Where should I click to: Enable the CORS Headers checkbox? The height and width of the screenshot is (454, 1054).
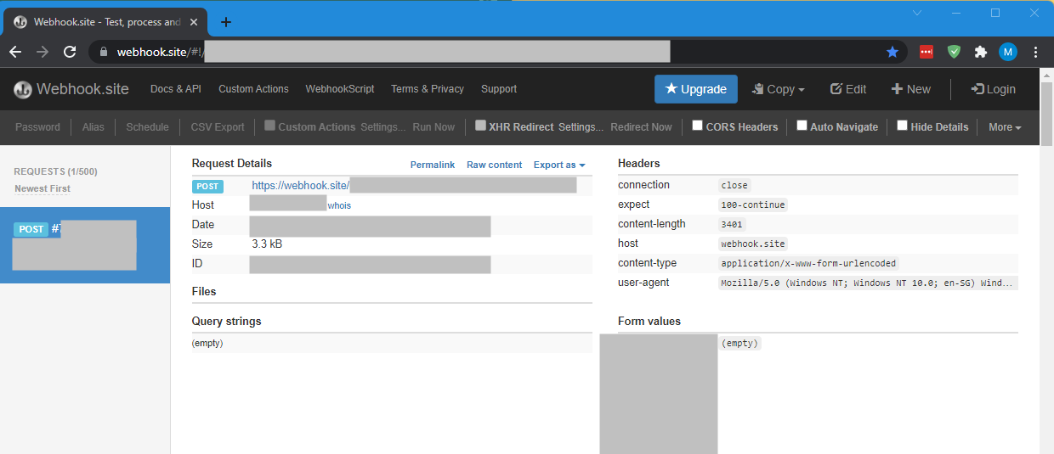coord(697,126)
